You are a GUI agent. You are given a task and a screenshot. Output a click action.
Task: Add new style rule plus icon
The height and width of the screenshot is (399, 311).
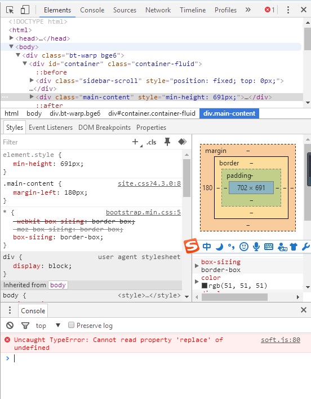click(135, 142)
